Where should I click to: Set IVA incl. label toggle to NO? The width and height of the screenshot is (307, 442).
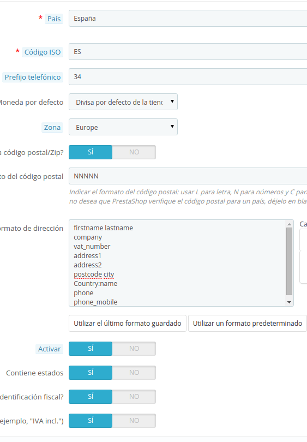click(x=134, y=421)
